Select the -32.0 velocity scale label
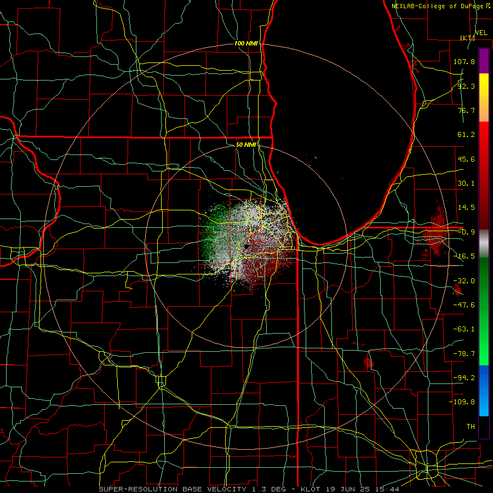Image resolution: width=493 pixels, height=493 pixels. click(x=464, y=281)
